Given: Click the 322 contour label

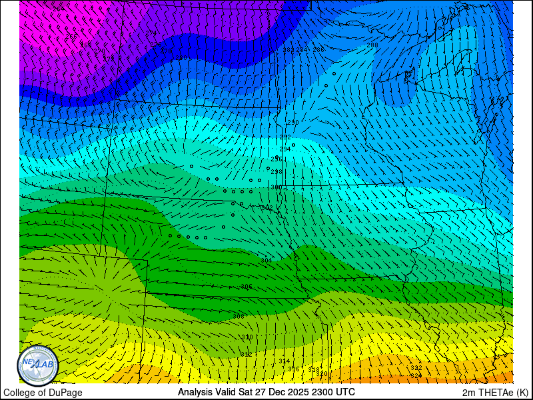Looking at the screenshot, I should 416,368.
